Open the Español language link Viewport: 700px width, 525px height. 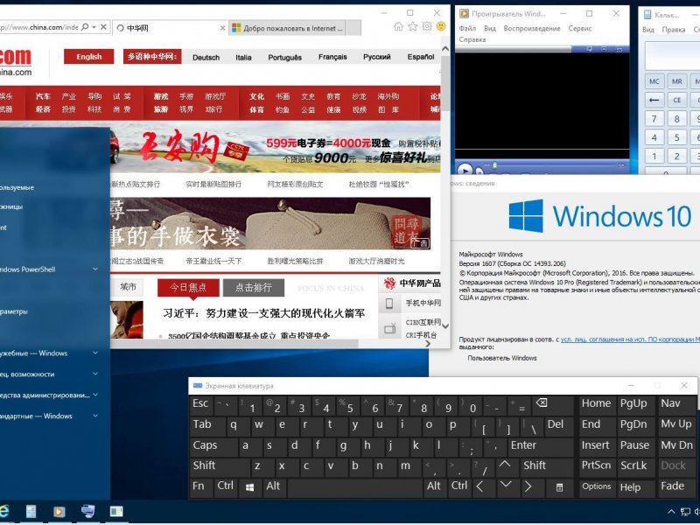[x=421, y=57]
